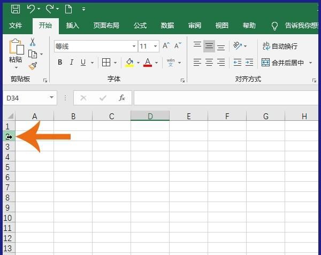Click the Name Box showing D34
Image resolution: width=321 pixels, height=255 pixels.
[26, 98]
